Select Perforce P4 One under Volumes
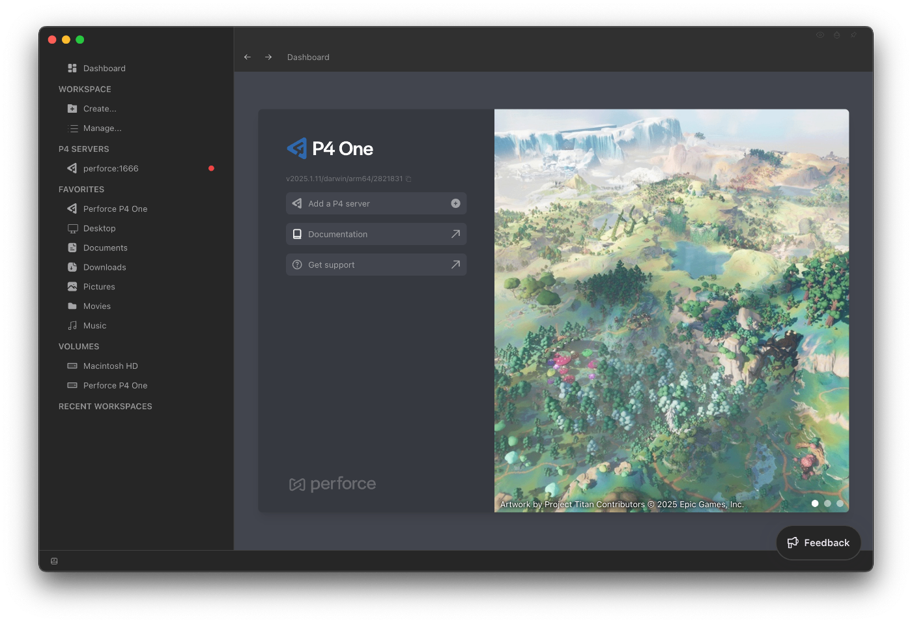This screenshot has height=623, width=912. pos(107,386)
